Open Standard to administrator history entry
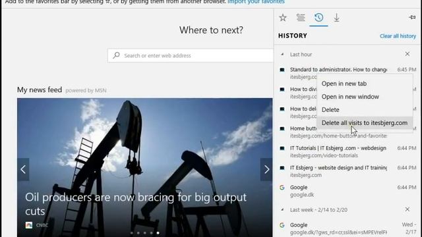The height and width of the screenshot is (237, 422). 347,73
